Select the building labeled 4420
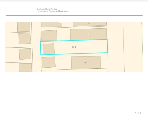The image size is (148, 114). tap(86, 63)
